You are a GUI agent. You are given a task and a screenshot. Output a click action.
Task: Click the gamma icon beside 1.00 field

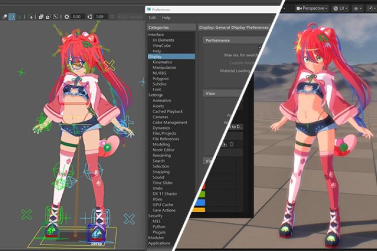pyautogui.click(x=90, y=17)
